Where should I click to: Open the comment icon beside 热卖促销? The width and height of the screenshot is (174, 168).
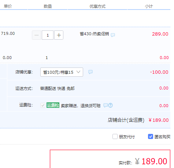[x=113, y=35]
